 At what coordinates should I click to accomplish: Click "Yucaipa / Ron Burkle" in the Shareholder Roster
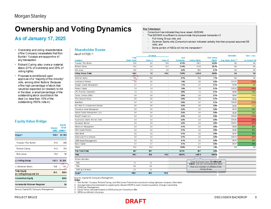point(83,63)
